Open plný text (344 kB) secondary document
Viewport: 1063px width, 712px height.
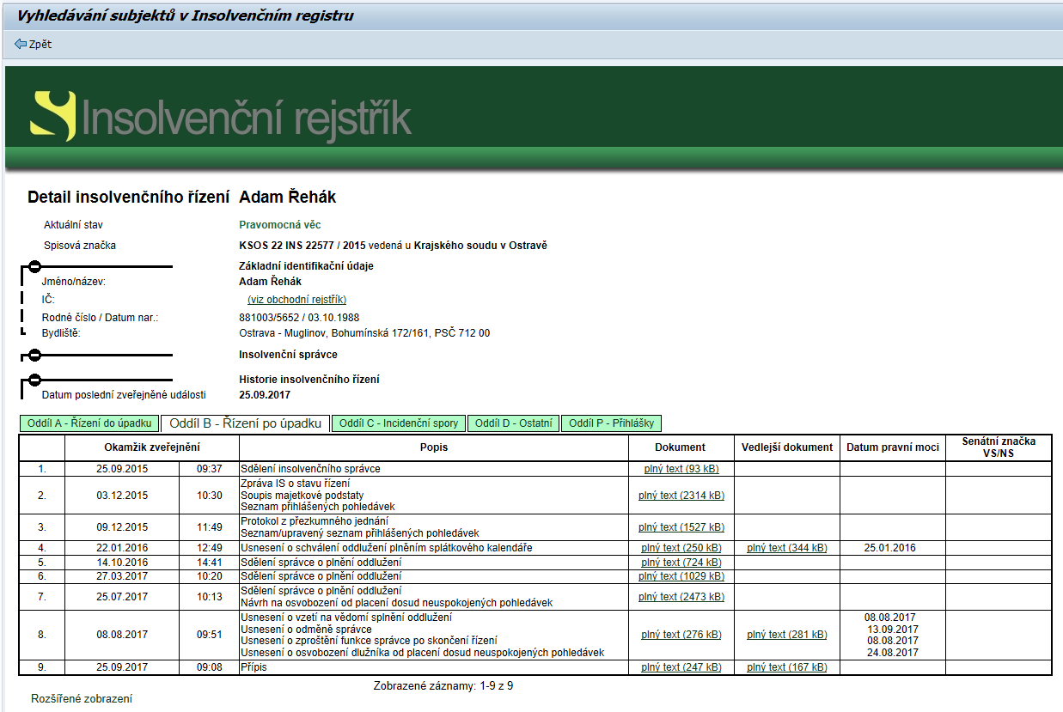(786, 548)
